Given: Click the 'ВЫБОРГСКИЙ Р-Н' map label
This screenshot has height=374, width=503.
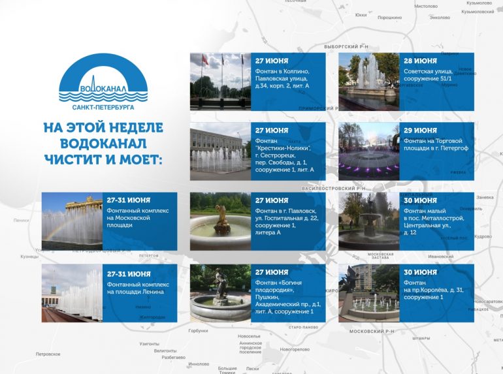Looking at the screenshot, I should pos(346,47).
